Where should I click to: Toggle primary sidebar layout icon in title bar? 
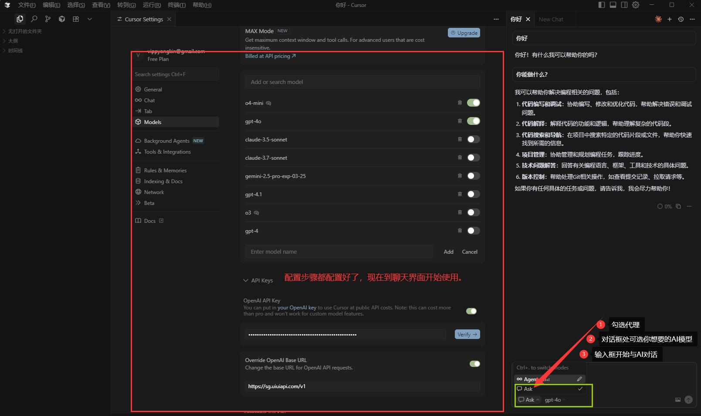(602, 5)
